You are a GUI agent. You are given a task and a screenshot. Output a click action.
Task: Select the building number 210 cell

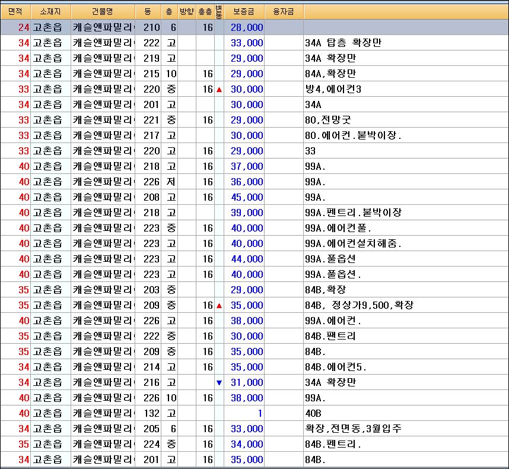click(152, 27)
